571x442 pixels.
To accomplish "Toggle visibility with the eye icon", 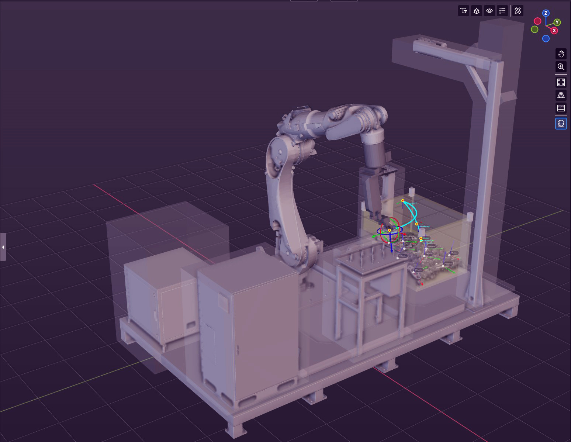I will tap(489, 11).
